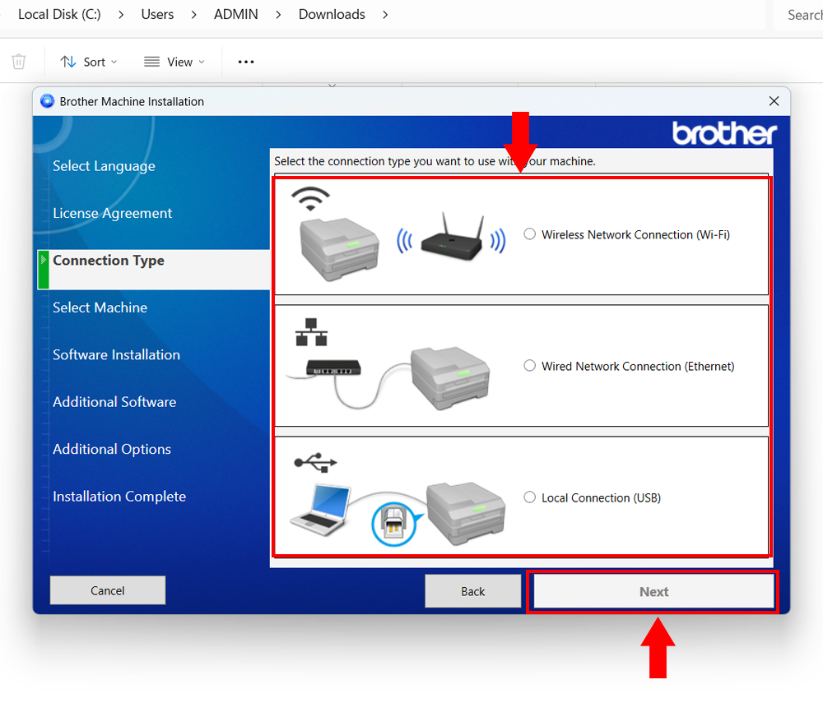Screen dimensions: 823x726
Task: Click the Next button
Action: [x=653, y=591]
